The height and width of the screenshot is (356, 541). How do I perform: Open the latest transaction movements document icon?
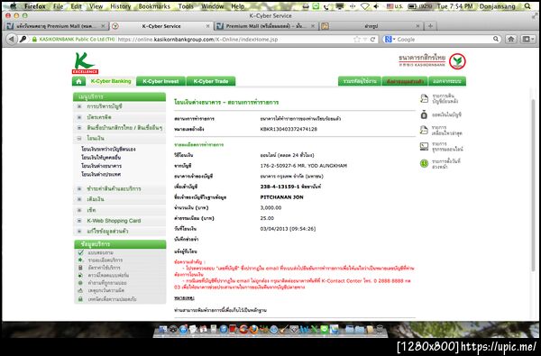(424, 130)
